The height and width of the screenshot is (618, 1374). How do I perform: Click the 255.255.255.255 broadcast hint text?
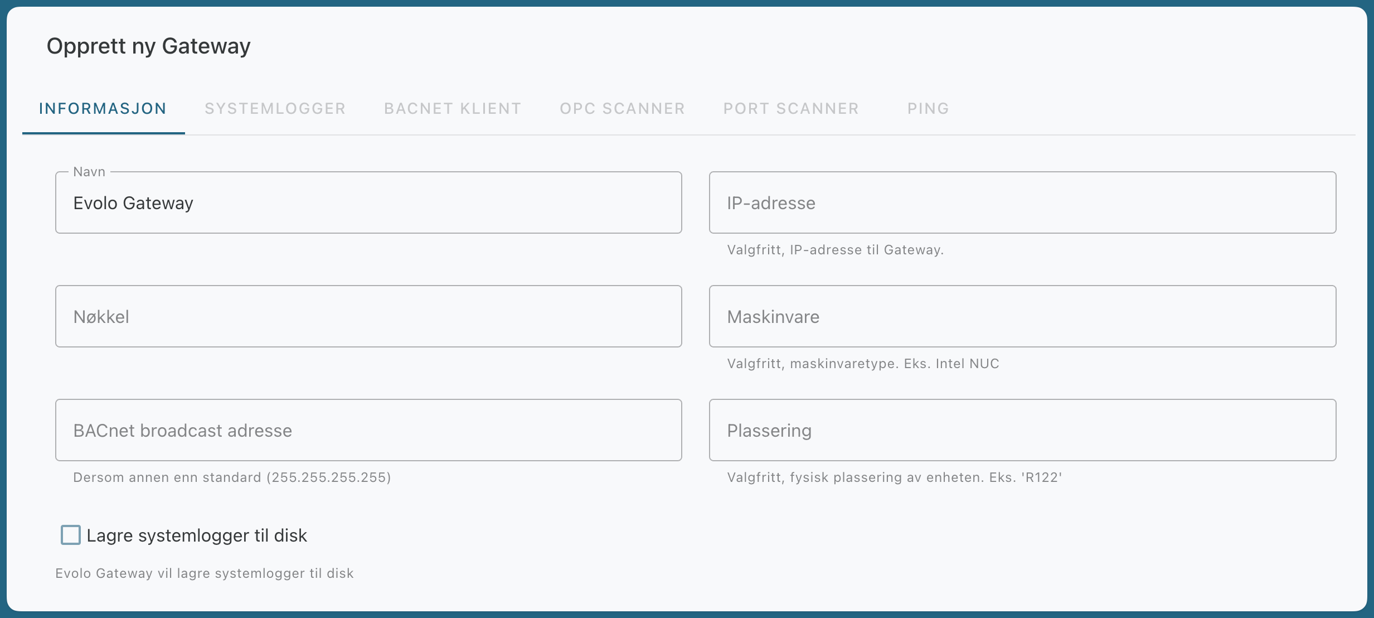tap(232, 477)
